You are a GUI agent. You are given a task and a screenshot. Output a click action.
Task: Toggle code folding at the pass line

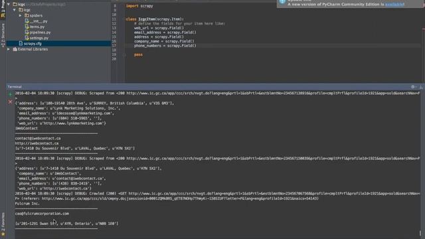(124, 54)
